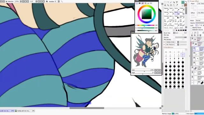
Task: Click zoom-in button beside 174% field
Action: 25,1
